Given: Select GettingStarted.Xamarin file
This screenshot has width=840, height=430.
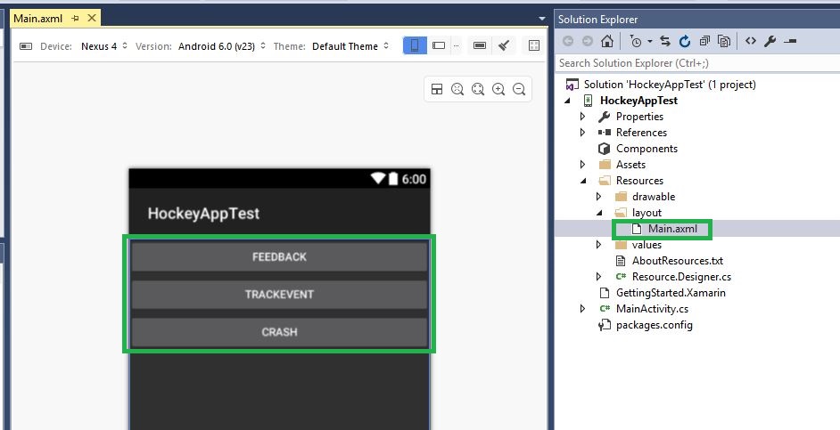Looking at the screenshot, I should coord(671,293).
